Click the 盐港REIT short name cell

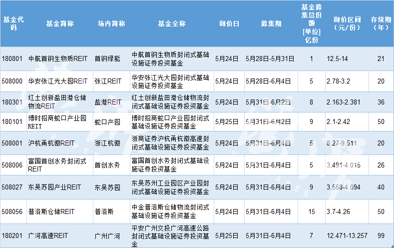point(108,102)
